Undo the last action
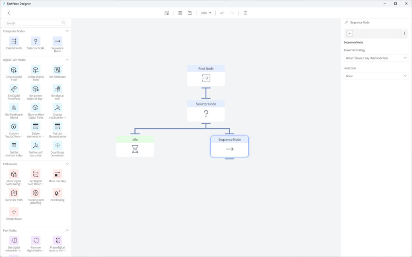The image size is (412, 257). pos(222,13)
